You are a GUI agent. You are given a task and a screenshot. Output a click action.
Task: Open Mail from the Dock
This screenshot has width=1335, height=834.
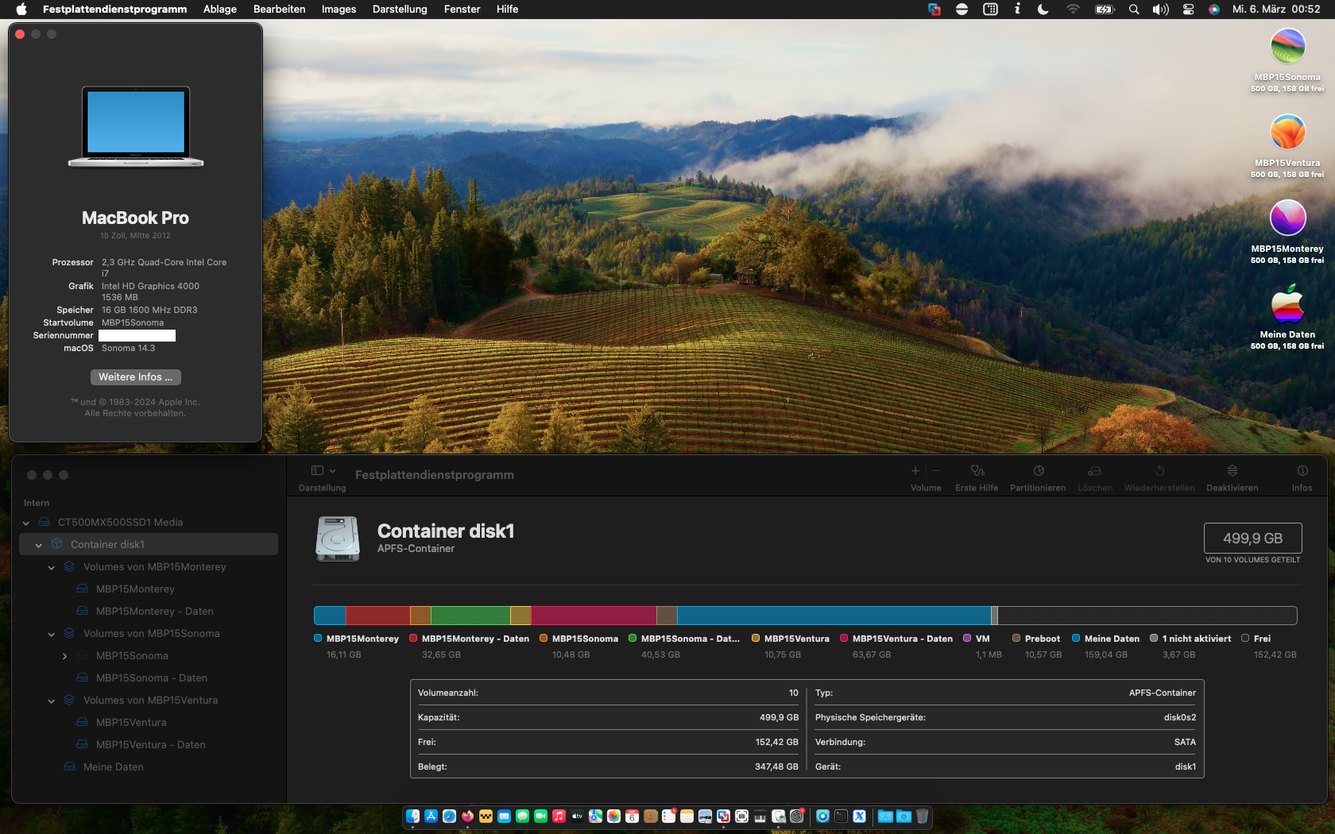[504, 816]
